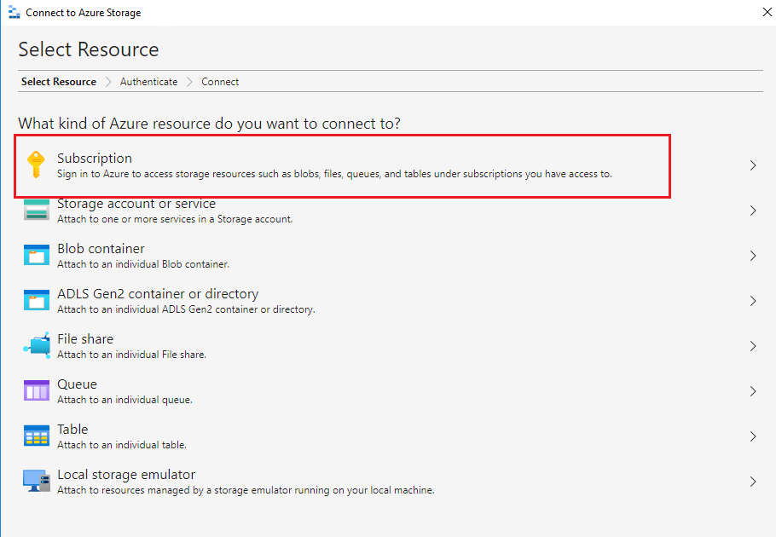This screenshot has height=537, width=776.
Task: Expand the Queue row chevron arrow
Action: pos(753,391)
